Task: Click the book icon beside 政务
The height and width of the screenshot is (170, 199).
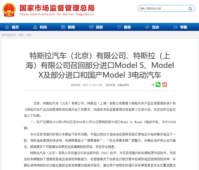Action: point(91,27)
